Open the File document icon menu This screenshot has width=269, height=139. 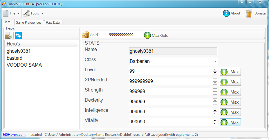click(6, 13)
